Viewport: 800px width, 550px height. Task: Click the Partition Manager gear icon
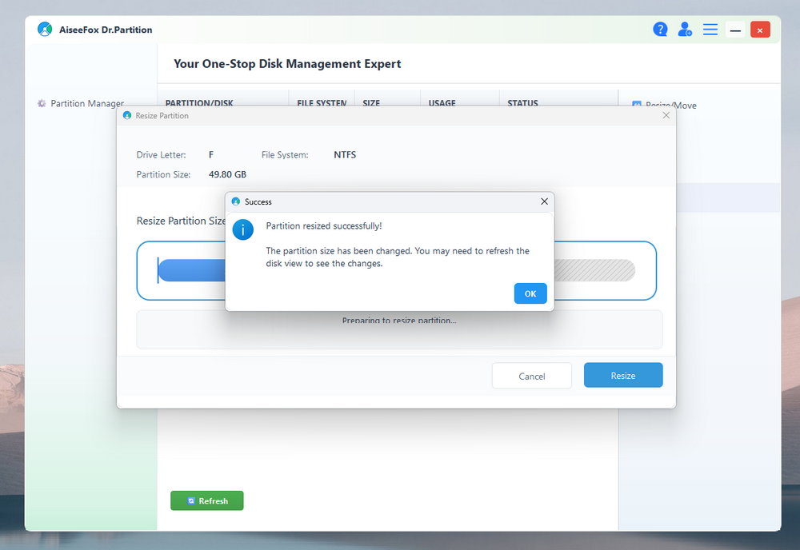[42, 103]
